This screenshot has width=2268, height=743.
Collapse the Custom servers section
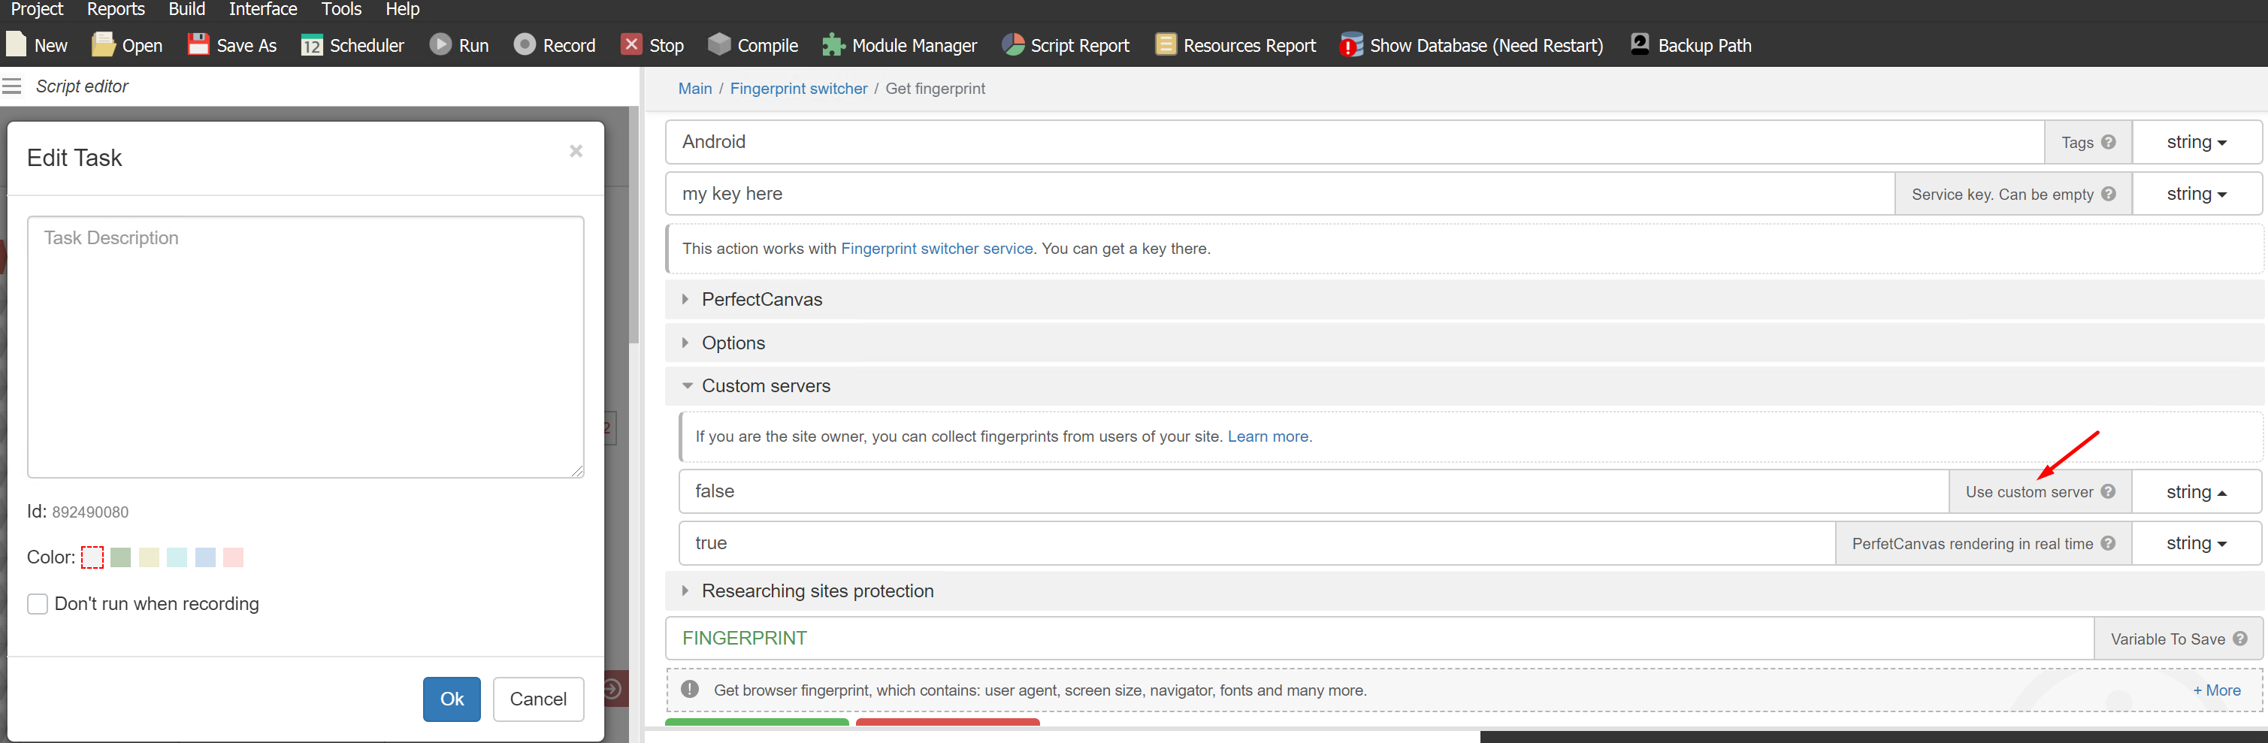pos(765,385)
